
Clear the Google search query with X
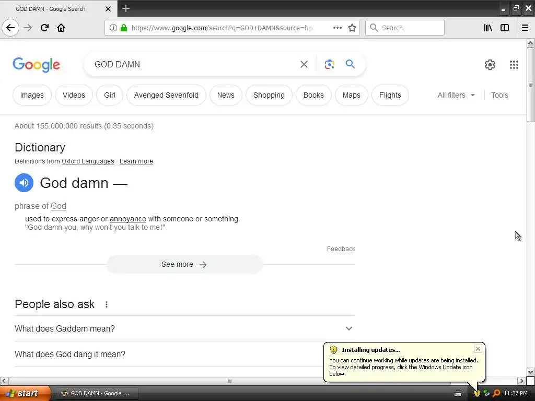point(304,64)
